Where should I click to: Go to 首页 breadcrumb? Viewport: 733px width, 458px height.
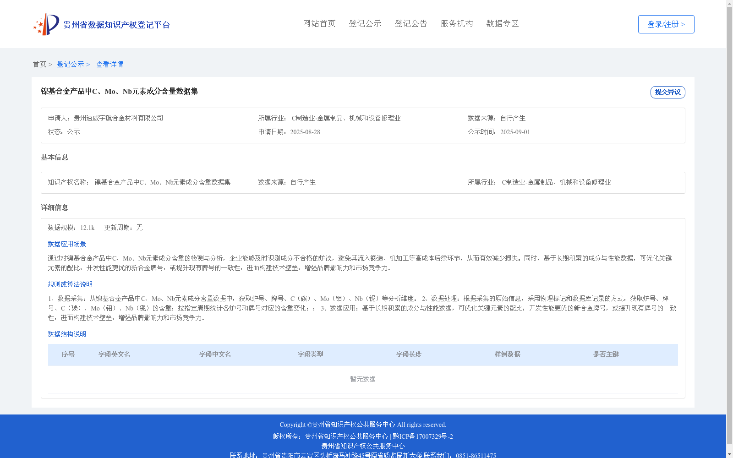39,64
